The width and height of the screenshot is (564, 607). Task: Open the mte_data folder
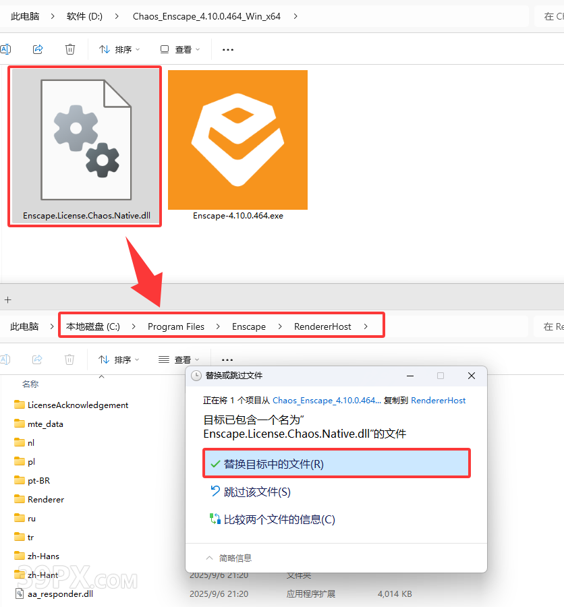pos(45,424)
